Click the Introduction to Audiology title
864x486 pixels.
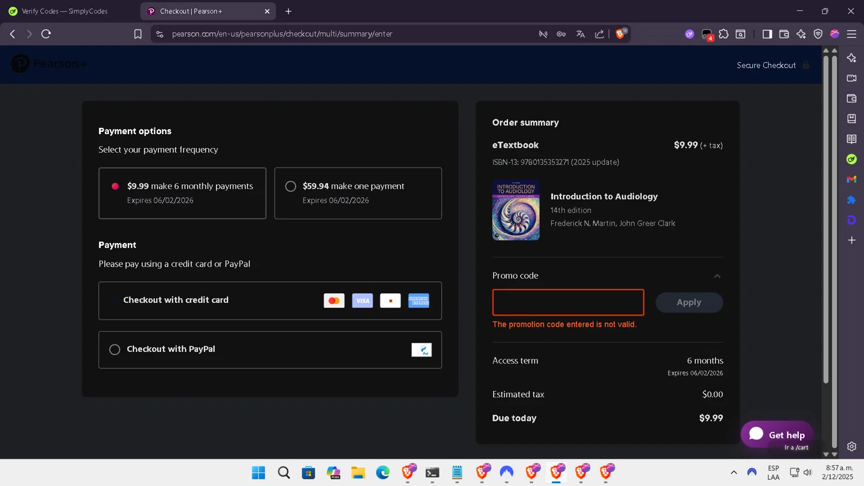click(604, 196)
